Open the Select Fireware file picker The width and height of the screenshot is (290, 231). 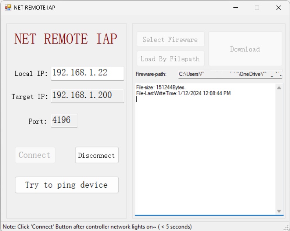(170, 39)
